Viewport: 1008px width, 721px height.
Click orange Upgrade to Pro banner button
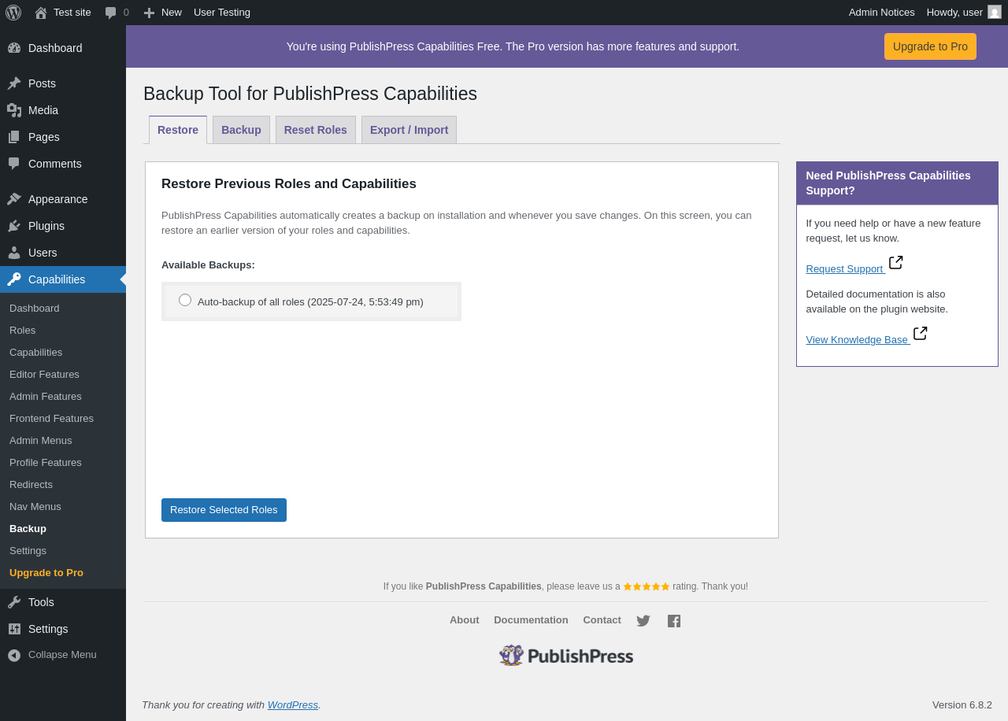(930, 46)
